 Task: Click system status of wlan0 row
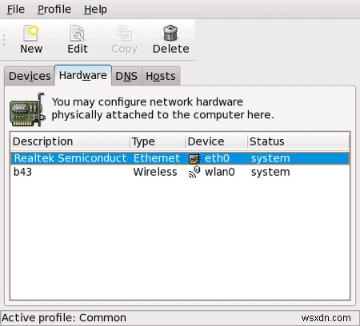270,172
